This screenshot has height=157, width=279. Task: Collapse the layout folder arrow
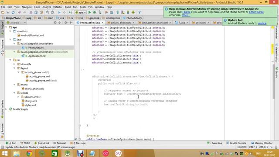click(x=14, y=68)
